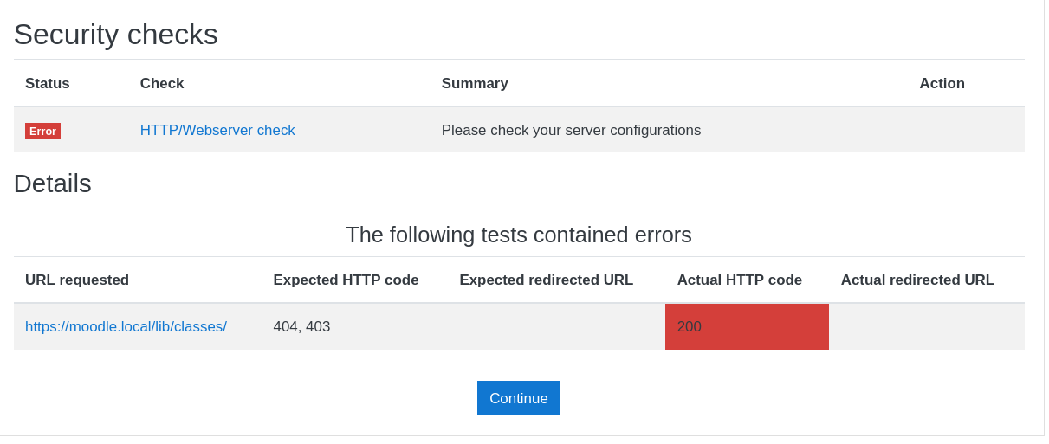Viewport: 1049px width, 444px height.
Task: Open the moodle.local/lib/classes/ URL link
Action: (126, 327)
